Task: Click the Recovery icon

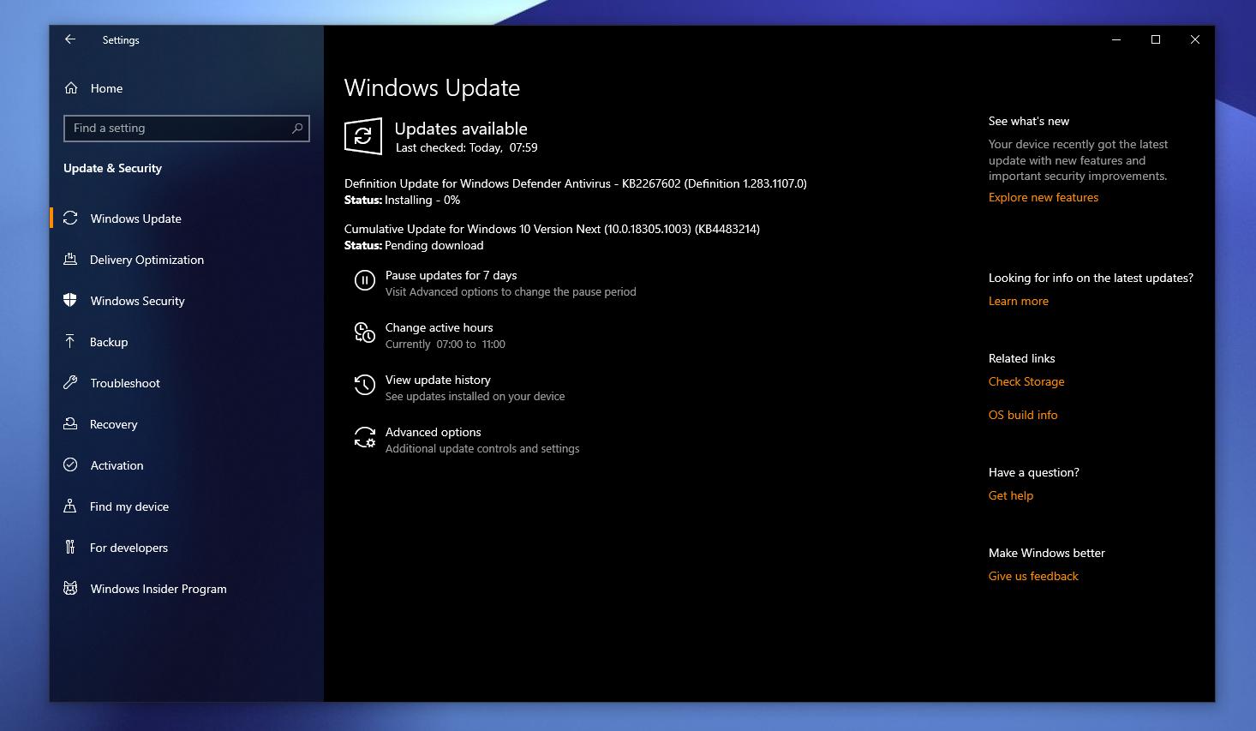Action: (70, 424)
